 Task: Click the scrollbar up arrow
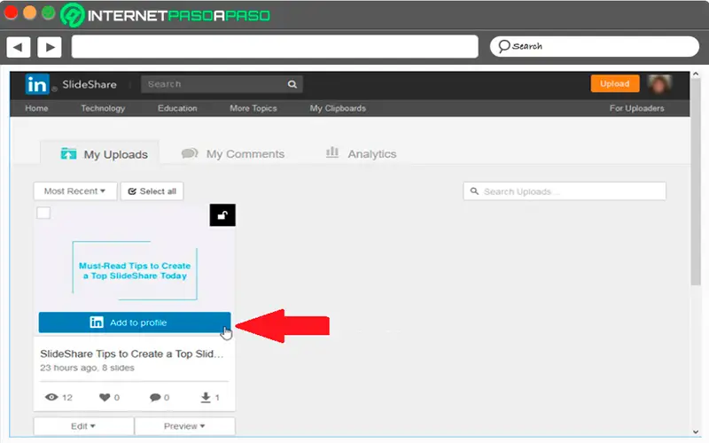tap(696, 74)
